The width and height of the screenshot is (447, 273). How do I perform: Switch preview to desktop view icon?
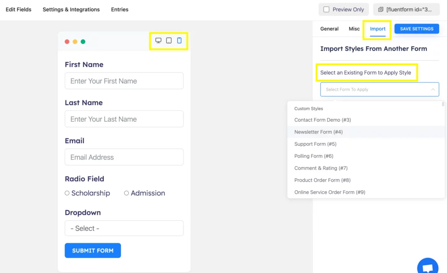pos(158,41)
